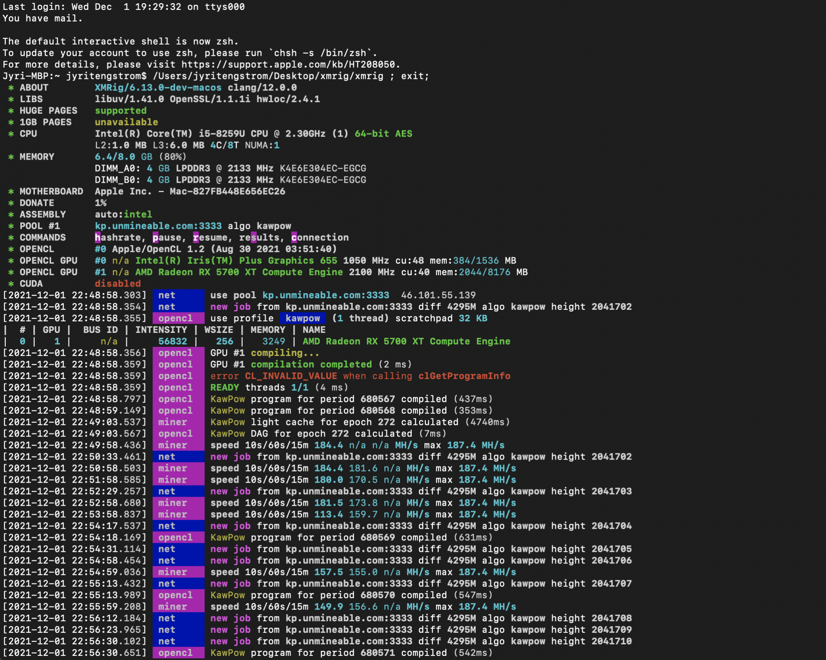The height and width of the screenshot is (660, 826).
Task: Click the green READY status word
Action: (225, 388)
